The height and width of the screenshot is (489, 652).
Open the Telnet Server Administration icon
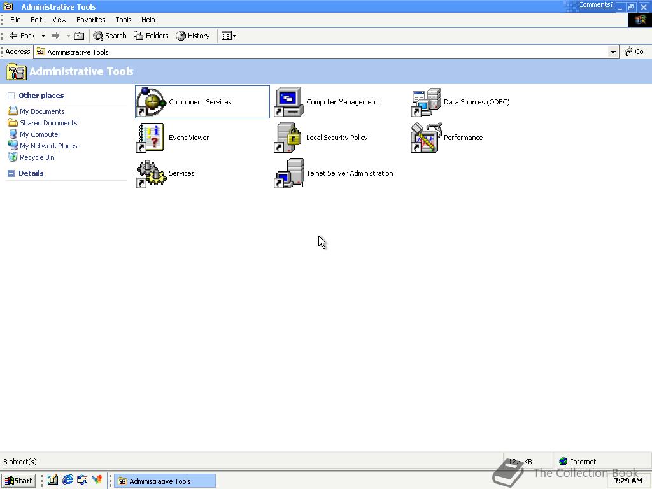(x=289, y=173)
